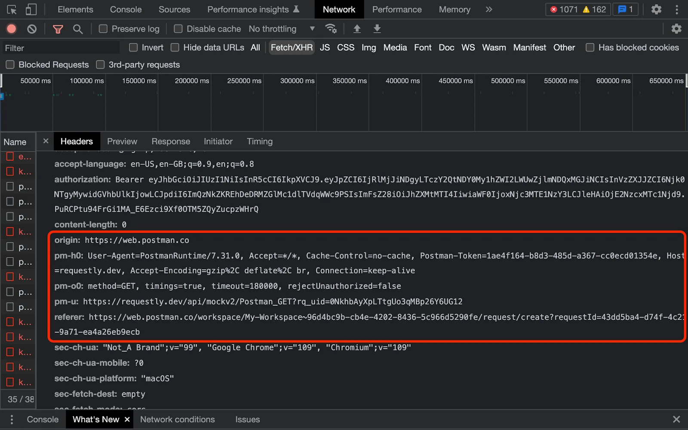This screenshot has width=688, height=430.
Task: Open Console drawer tab
Action: (x=43, y=419)
